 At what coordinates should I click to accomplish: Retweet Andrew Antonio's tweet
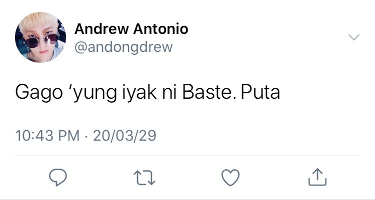point(144,178)
